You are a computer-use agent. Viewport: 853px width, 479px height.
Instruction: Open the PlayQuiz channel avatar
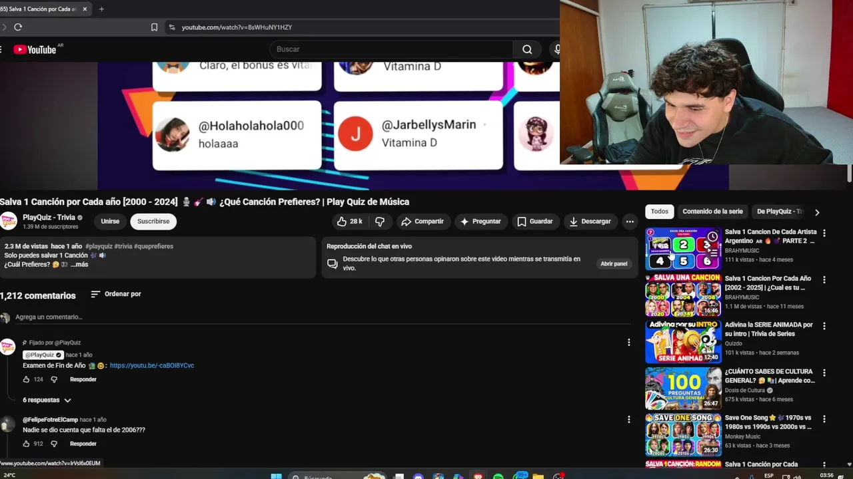[x=9, y=221]
